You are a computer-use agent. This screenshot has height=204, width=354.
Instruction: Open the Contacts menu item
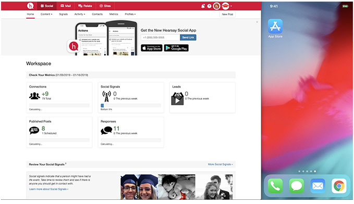pyautogui.click(x=97, y=14)
